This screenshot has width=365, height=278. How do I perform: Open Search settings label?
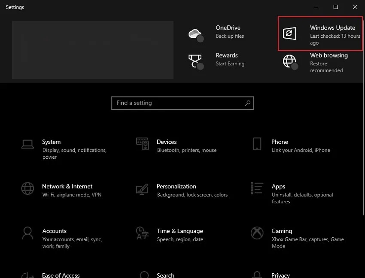(165, 275)
